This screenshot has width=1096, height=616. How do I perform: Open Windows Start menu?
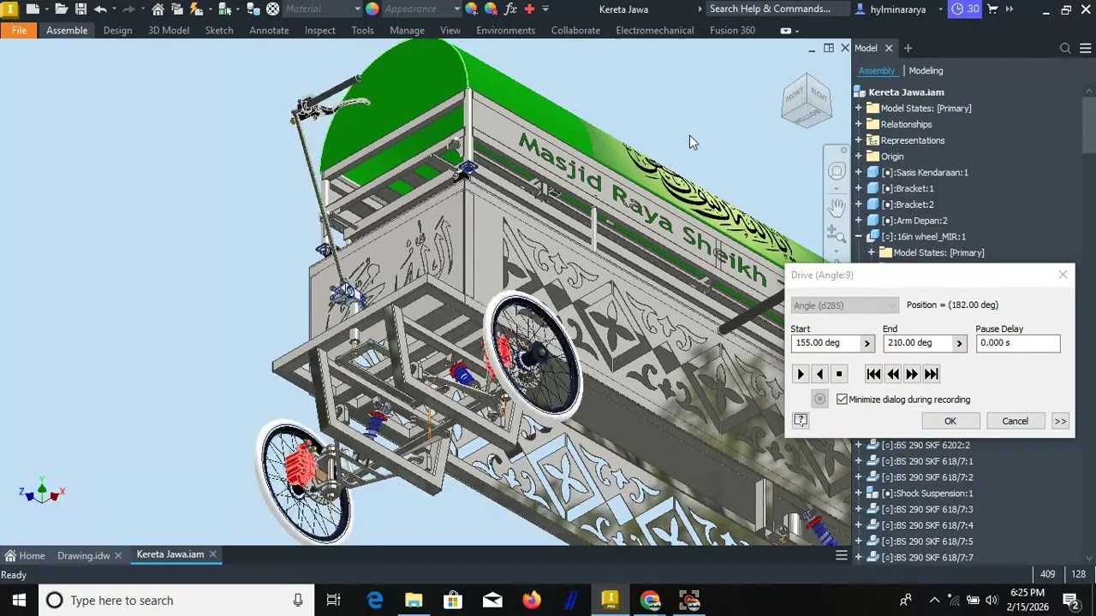tap(19, 601)
